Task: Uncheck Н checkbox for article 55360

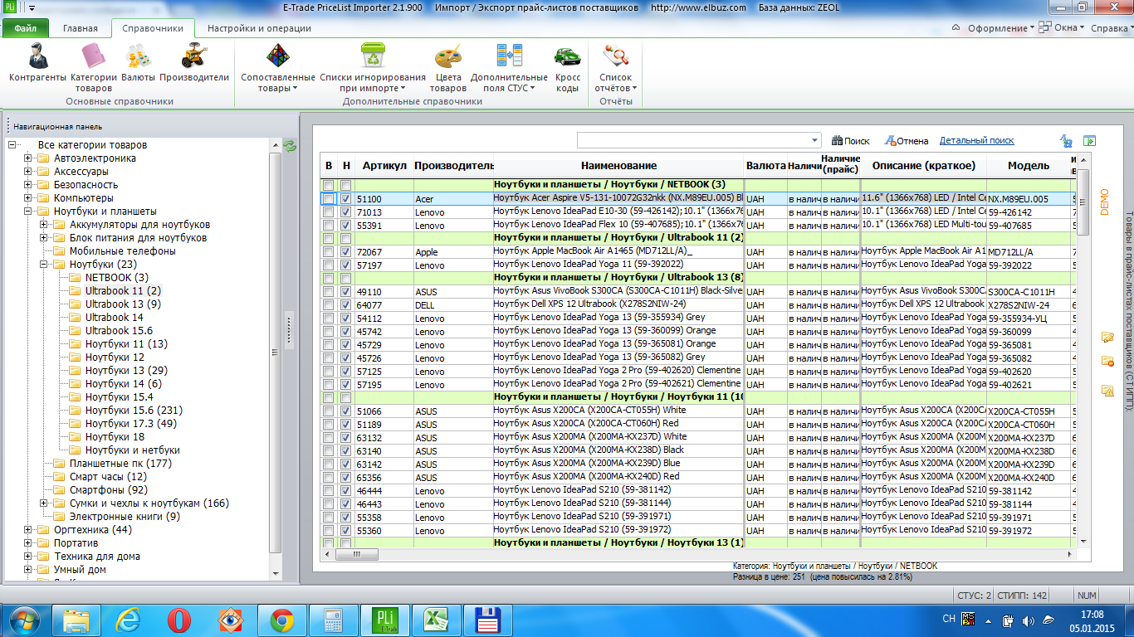Action: click(346, 531)
